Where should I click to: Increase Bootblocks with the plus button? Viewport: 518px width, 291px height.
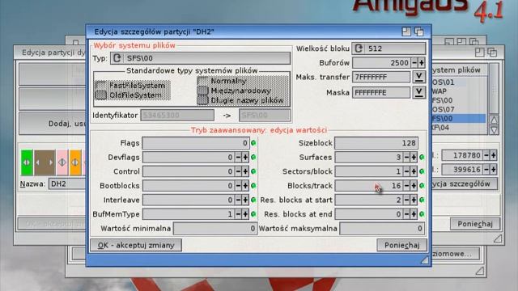click(x=245, y=185)
